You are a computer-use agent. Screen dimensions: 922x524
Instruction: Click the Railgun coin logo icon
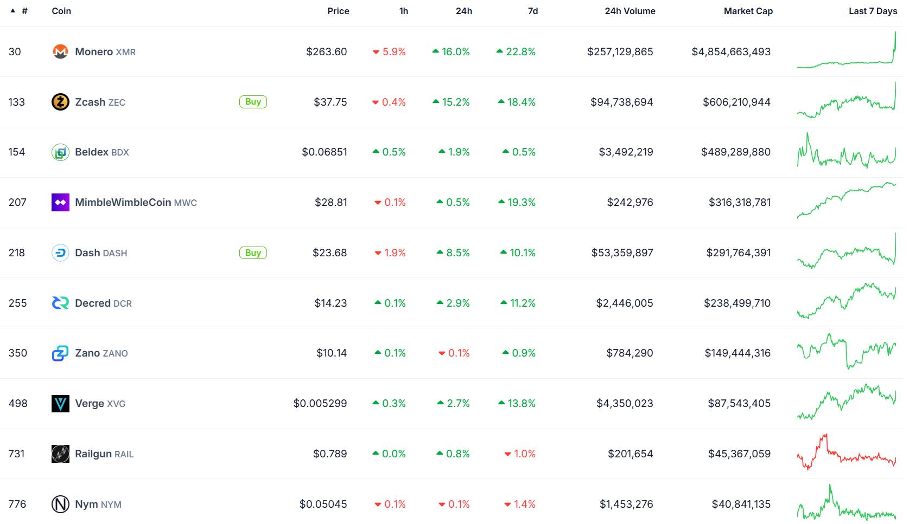tap(60, 454)
